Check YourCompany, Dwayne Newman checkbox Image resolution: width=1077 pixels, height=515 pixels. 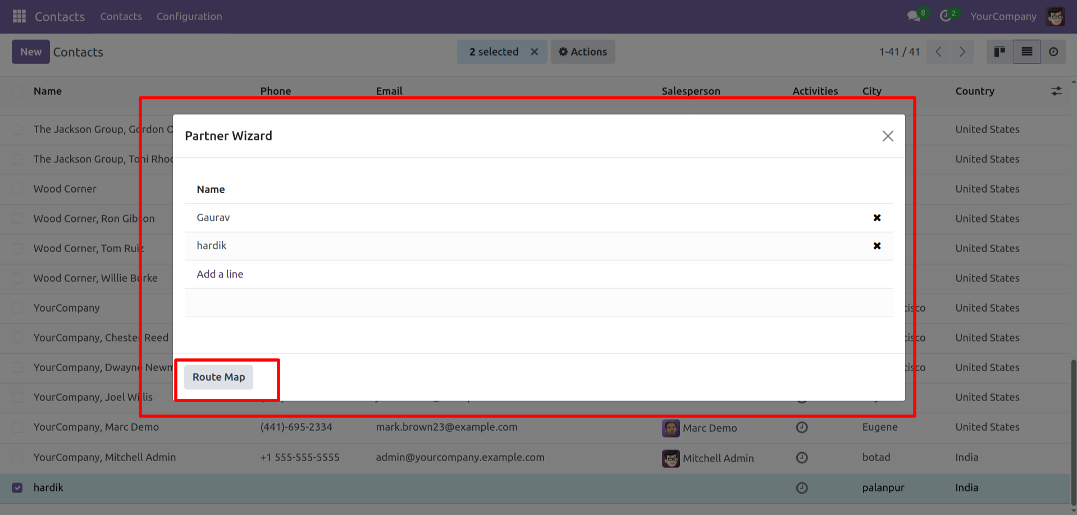point(17,367)
